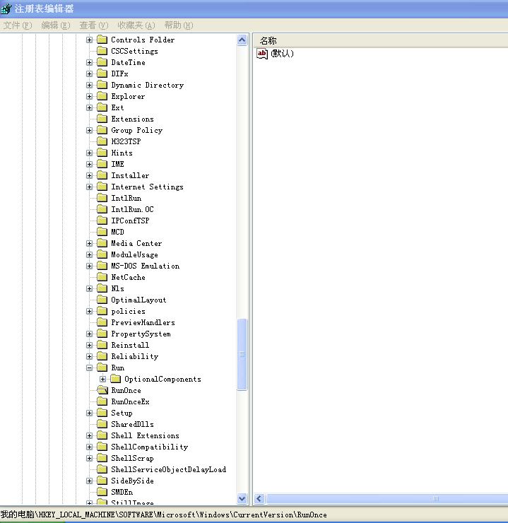The width and height of the screenshot is (508, 523).
Task: Click the CSCSettings folder icon
Action: pos(102,51)
